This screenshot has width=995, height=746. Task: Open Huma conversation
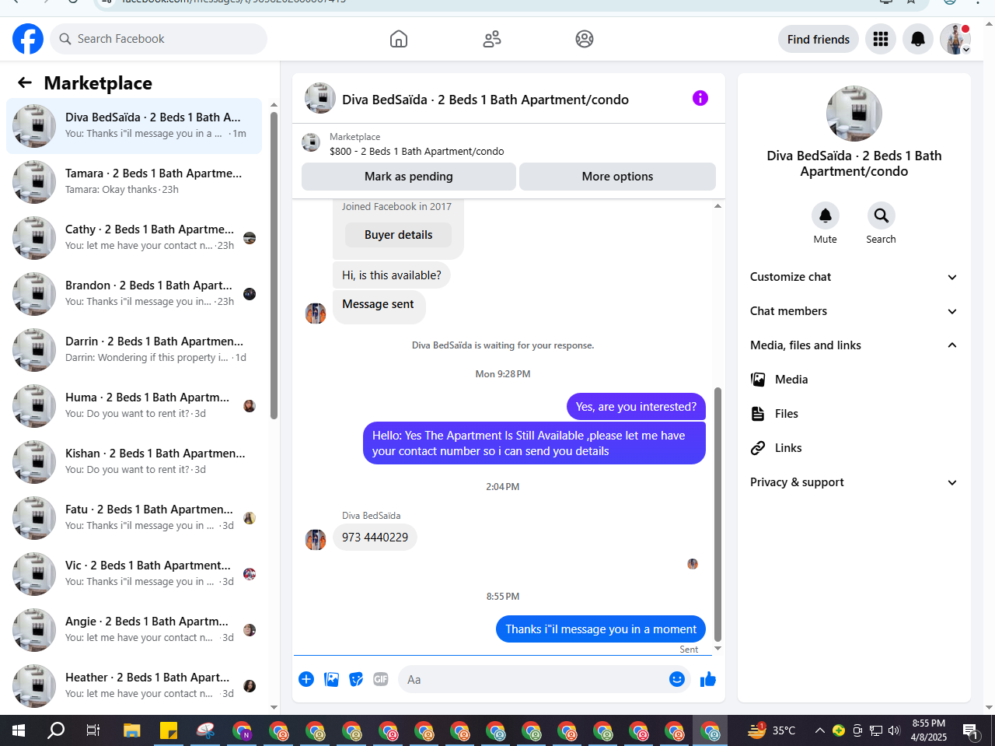click(134, 406)
